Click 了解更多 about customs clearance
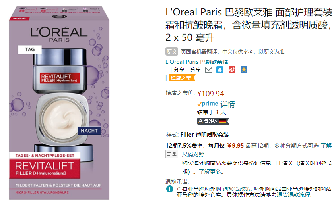This screenshot has height=200, width=332. pos(210,172)
